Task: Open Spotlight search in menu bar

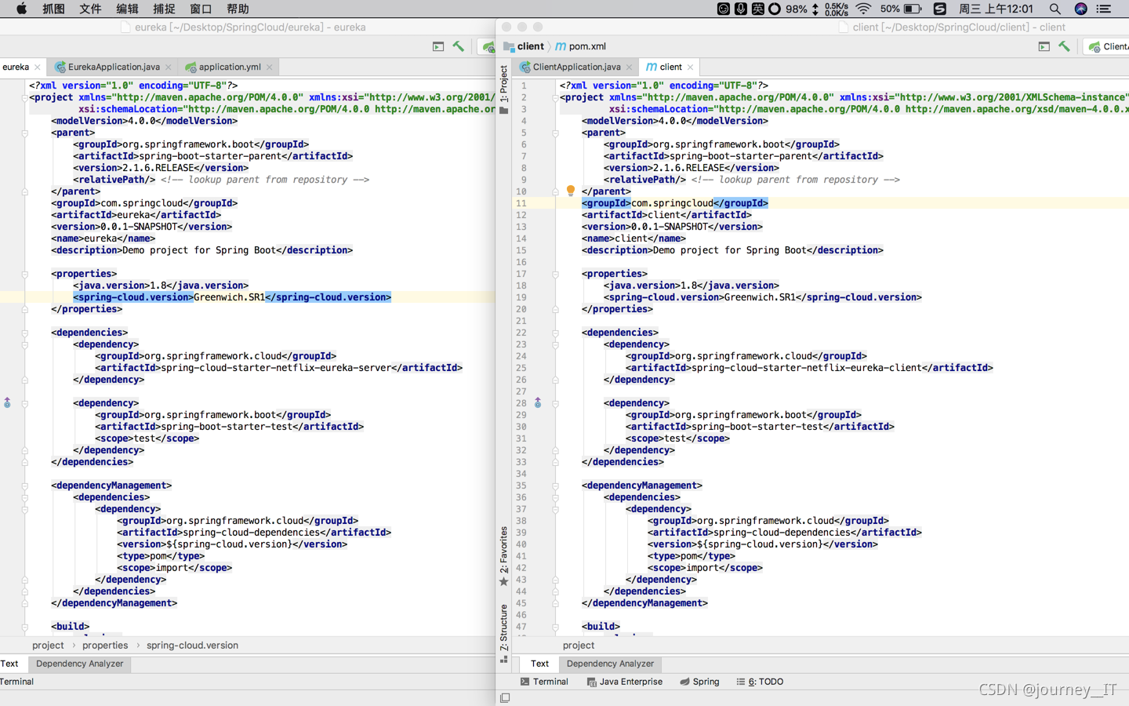Action: tap(1055, 9)
